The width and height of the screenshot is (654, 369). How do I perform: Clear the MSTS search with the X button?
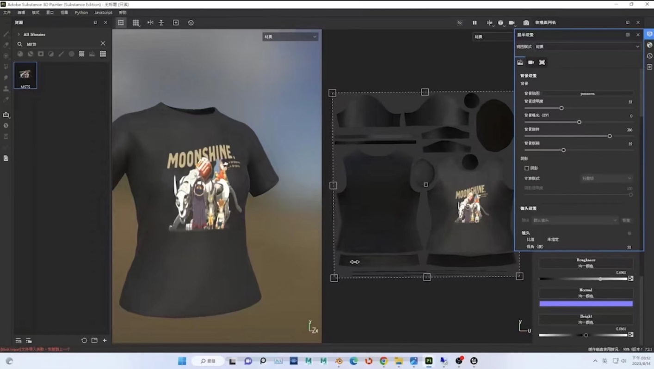103,43
